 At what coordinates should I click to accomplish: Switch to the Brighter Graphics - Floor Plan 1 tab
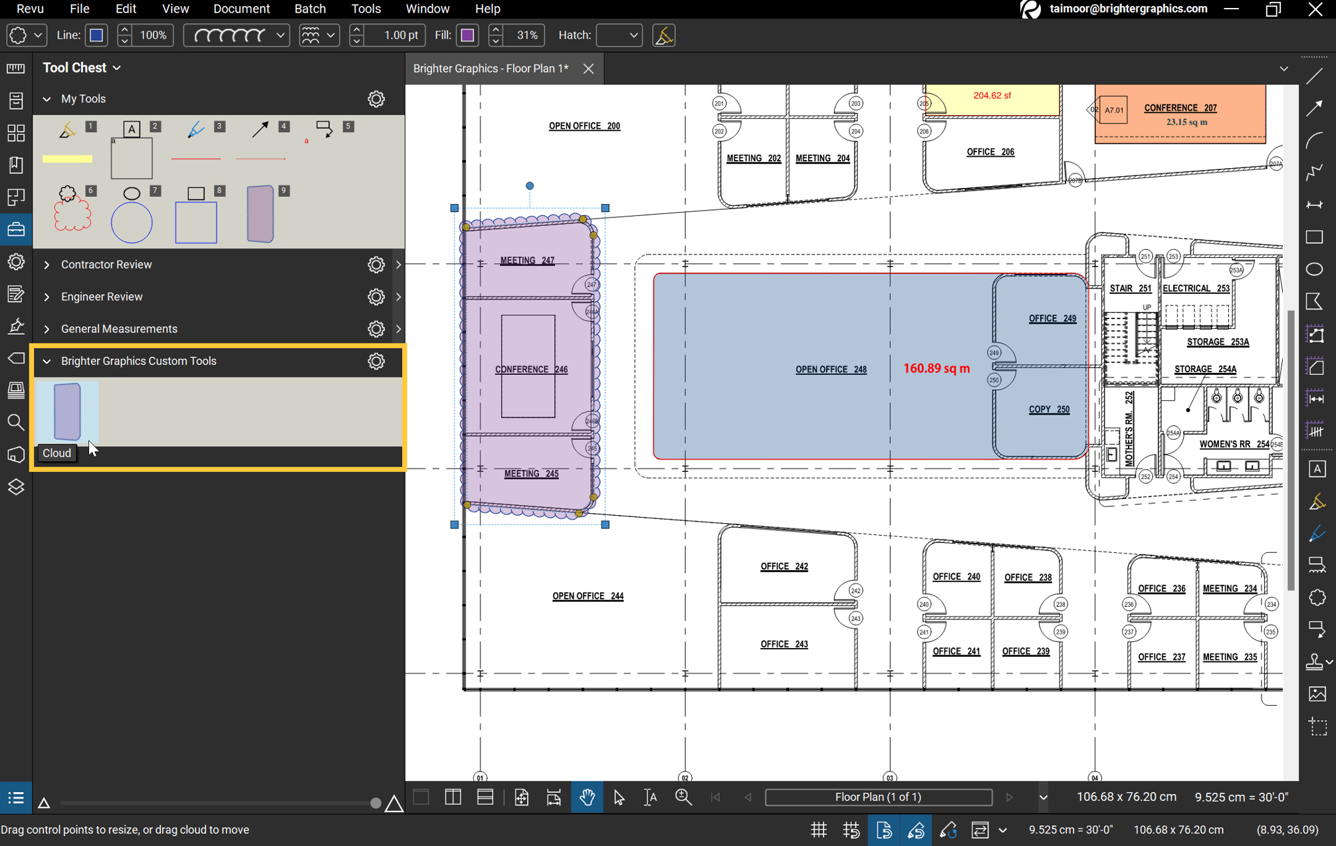coord(490,68)
